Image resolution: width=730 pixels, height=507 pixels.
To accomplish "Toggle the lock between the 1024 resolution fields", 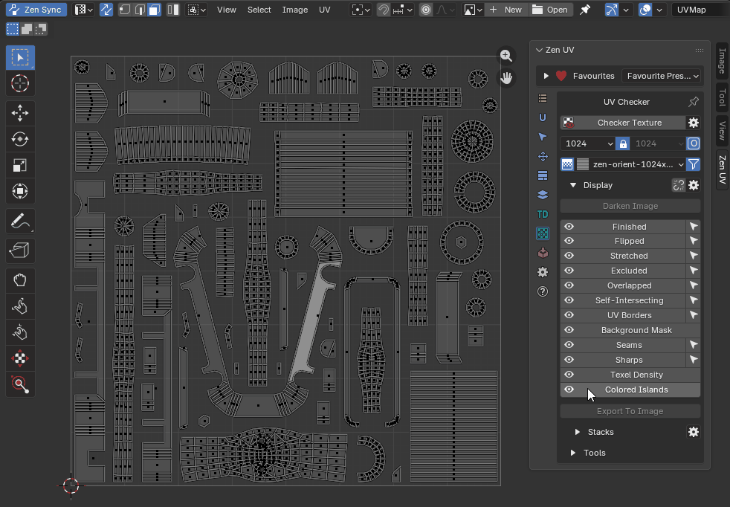I will coord(623,143).
